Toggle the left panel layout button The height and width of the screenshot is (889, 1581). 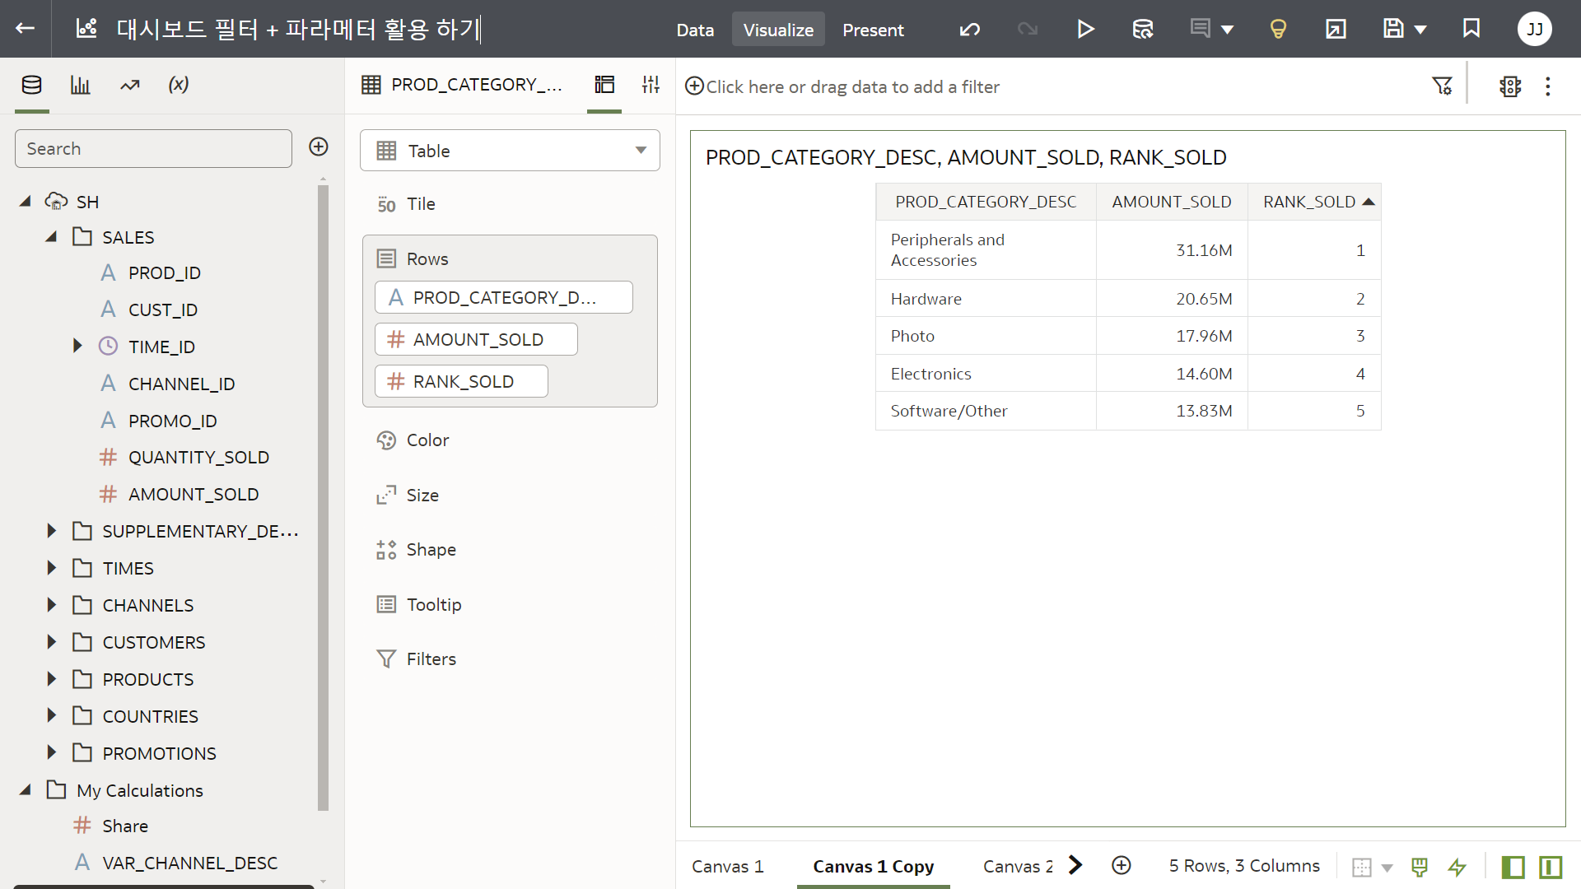coord(1513,867)
